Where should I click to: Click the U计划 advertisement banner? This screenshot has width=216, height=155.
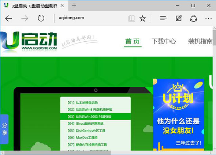179,114
